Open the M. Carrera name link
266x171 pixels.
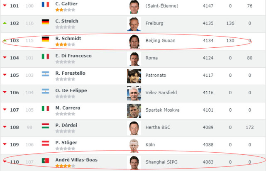pyautogui.click(x=68, y=108)
